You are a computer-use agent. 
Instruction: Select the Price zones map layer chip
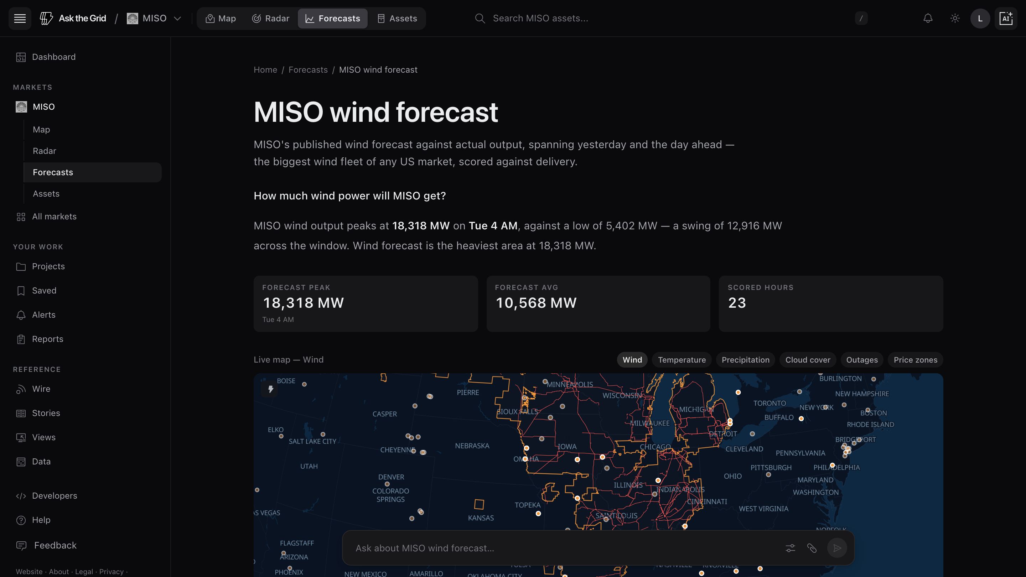[x=915, y=360]
